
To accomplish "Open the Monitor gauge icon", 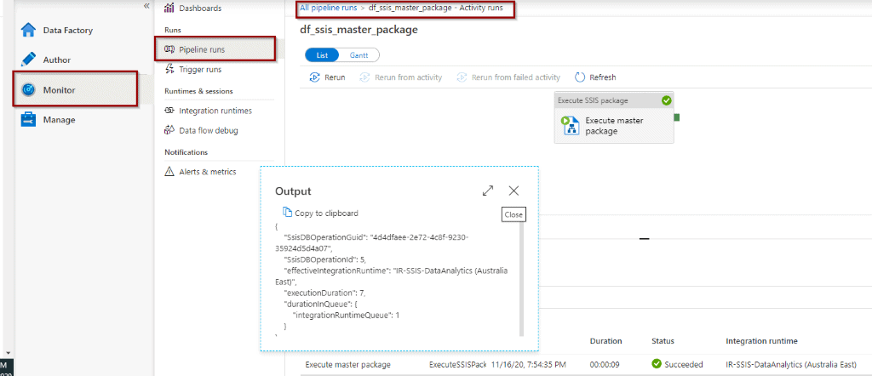I will 28,89.
